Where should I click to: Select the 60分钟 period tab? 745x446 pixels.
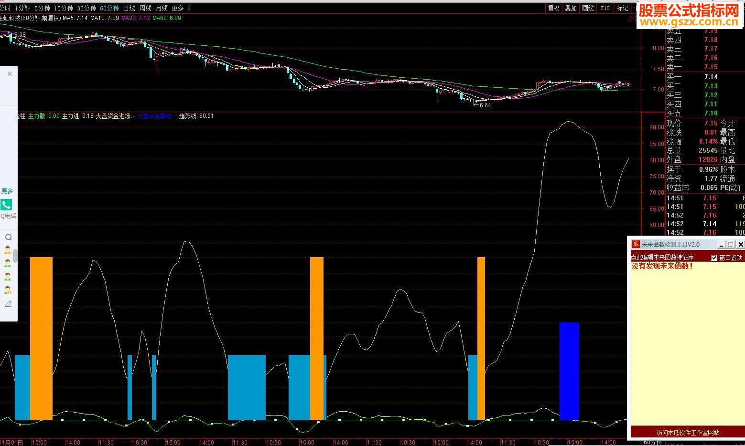pyautogui.click(x=109, y=8)
